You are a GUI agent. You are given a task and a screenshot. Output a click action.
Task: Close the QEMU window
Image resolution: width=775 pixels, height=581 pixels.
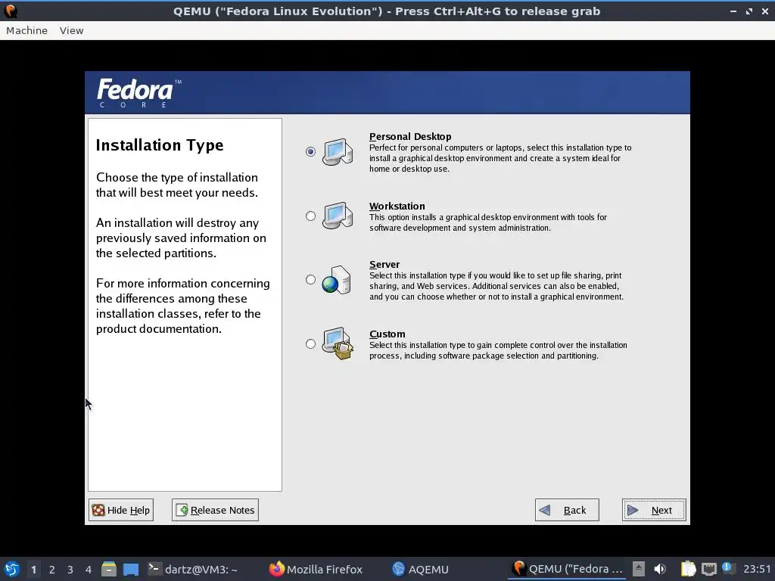pos(764,11)
